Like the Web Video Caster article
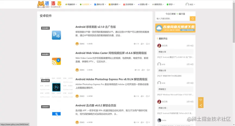This screenshot has width=235, height=126. (143, 70)
